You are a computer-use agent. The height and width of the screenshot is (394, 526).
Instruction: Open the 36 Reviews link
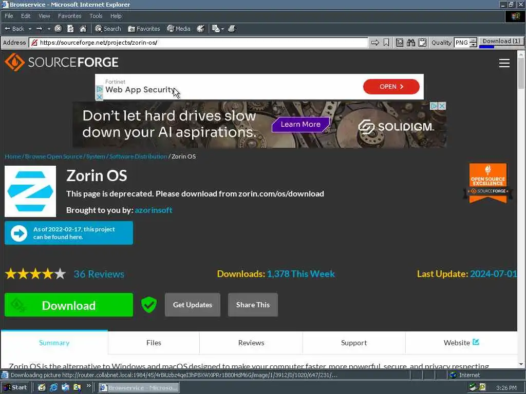click(99, 274)
